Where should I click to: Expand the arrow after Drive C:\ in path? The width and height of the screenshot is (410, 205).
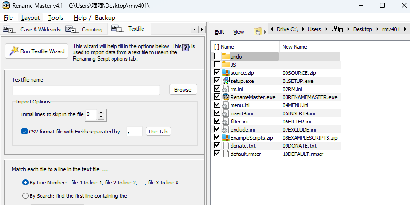coord(302,29)
